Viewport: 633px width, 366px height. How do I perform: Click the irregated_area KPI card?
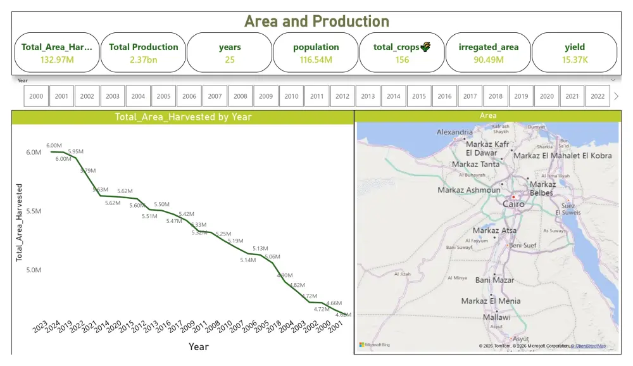pyautogui.click(x=489, y=53)
